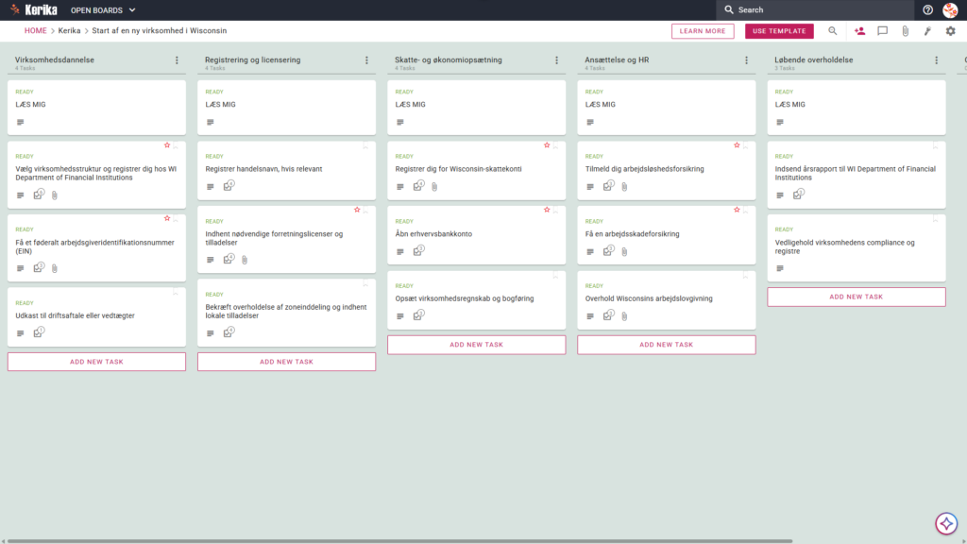This screenshot has height=544, width=967.
Task: Add new task in Skatte- og økonomiopsætning column
Action: pos(476,345)
